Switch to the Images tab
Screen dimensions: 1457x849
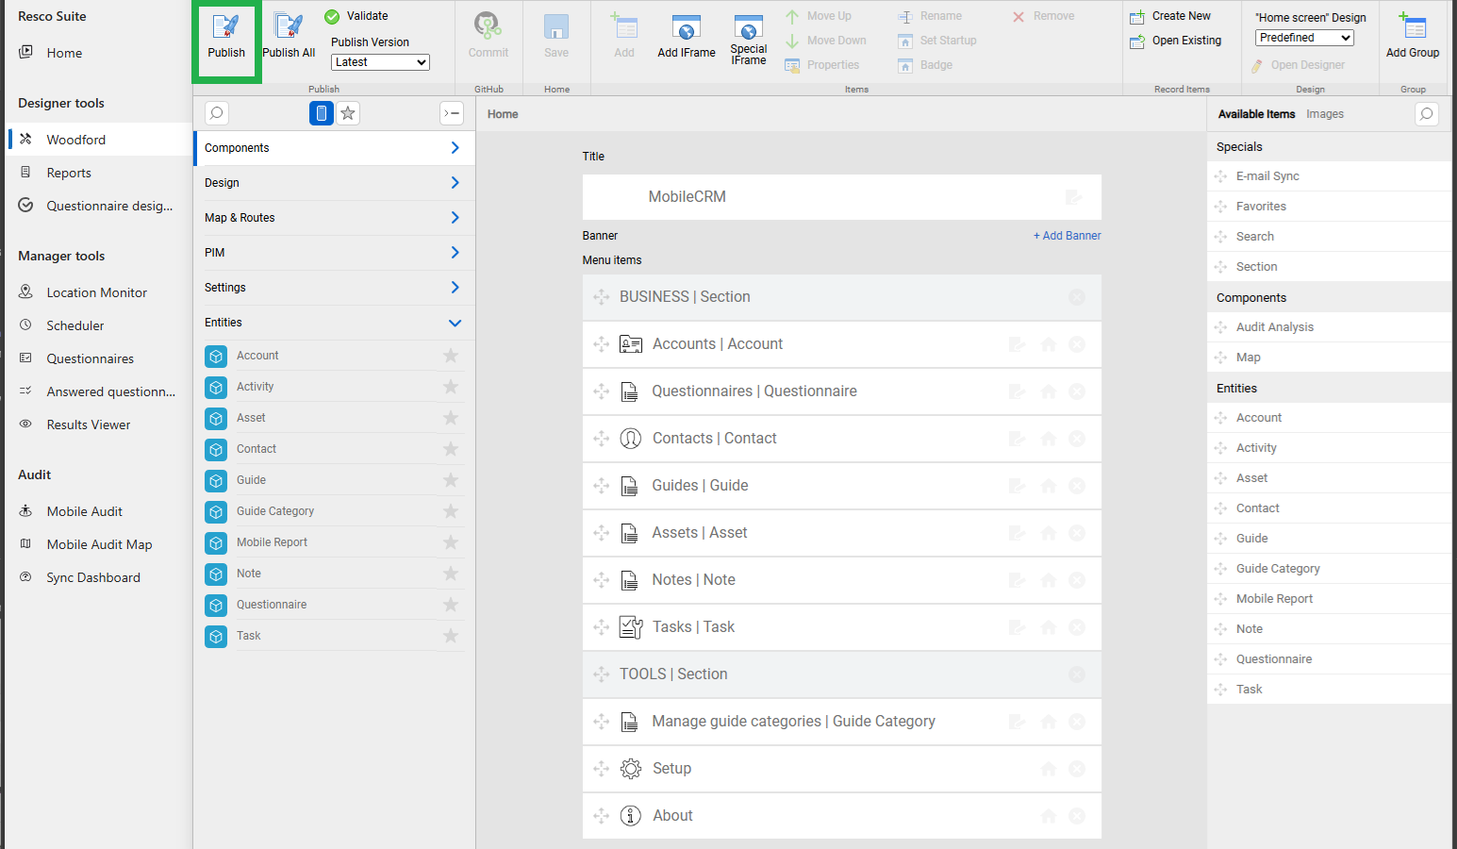(1325, 114)
